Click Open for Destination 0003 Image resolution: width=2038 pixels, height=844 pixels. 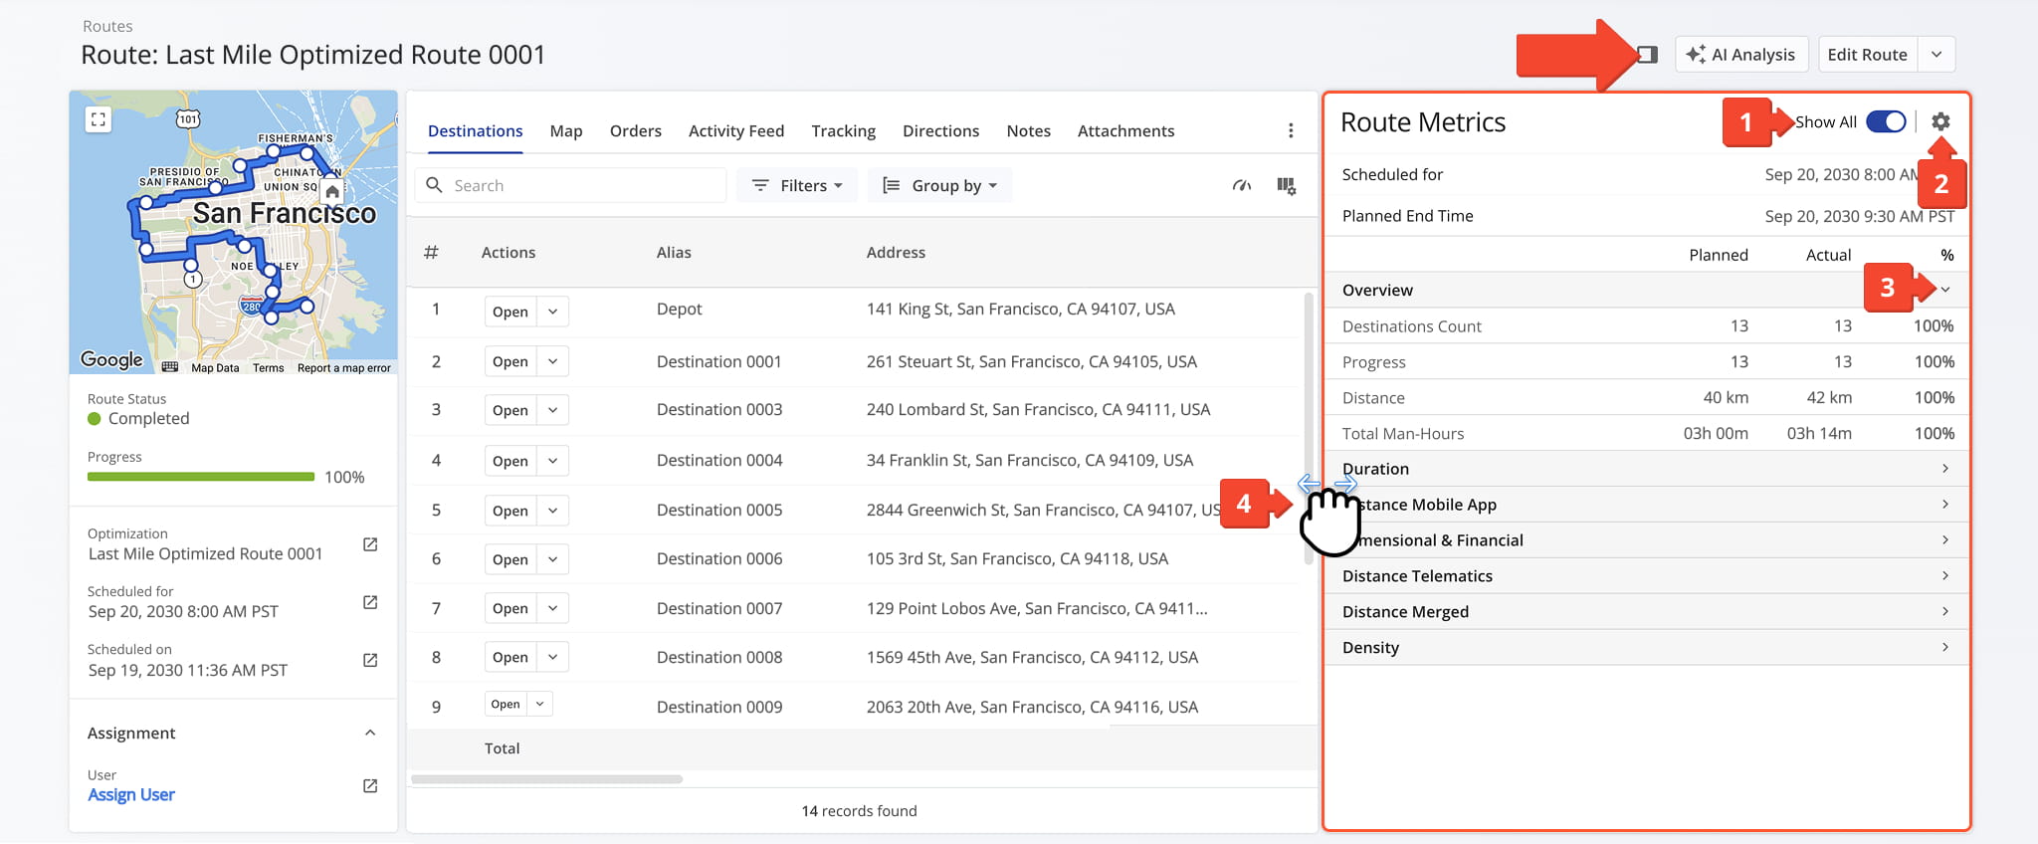pos(510,410)
